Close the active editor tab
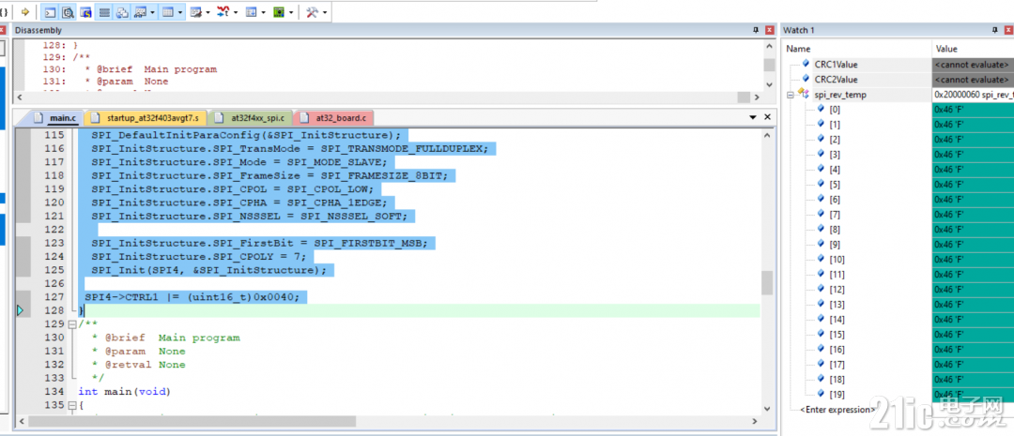The width and height of the screenshot is (1014, 436). (x=768, y=117)
